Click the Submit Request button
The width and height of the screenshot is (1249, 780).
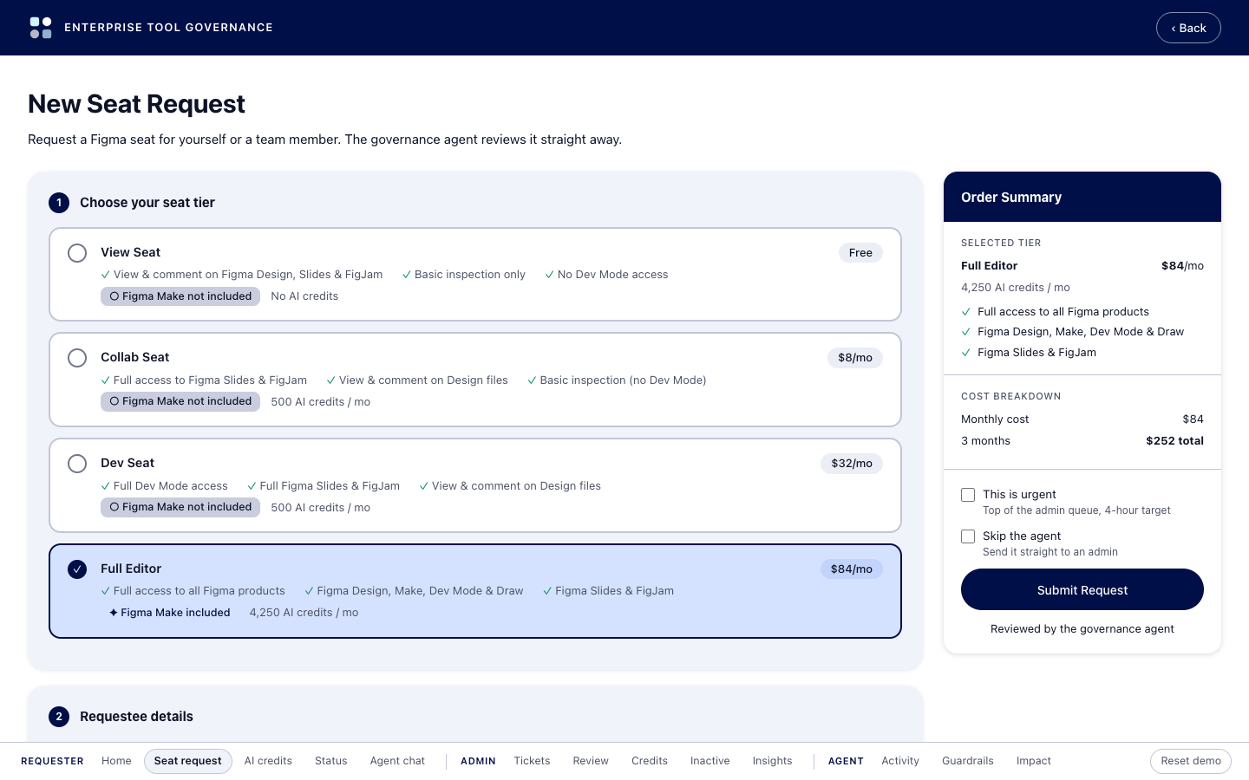(1082, 589)
